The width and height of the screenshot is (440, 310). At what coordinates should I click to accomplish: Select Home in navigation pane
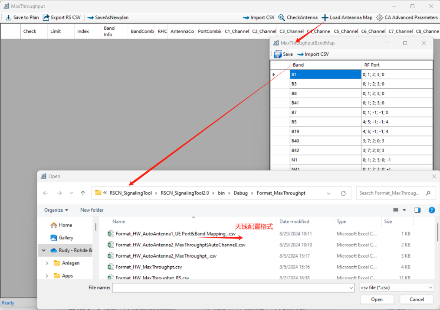coord(66,225)
